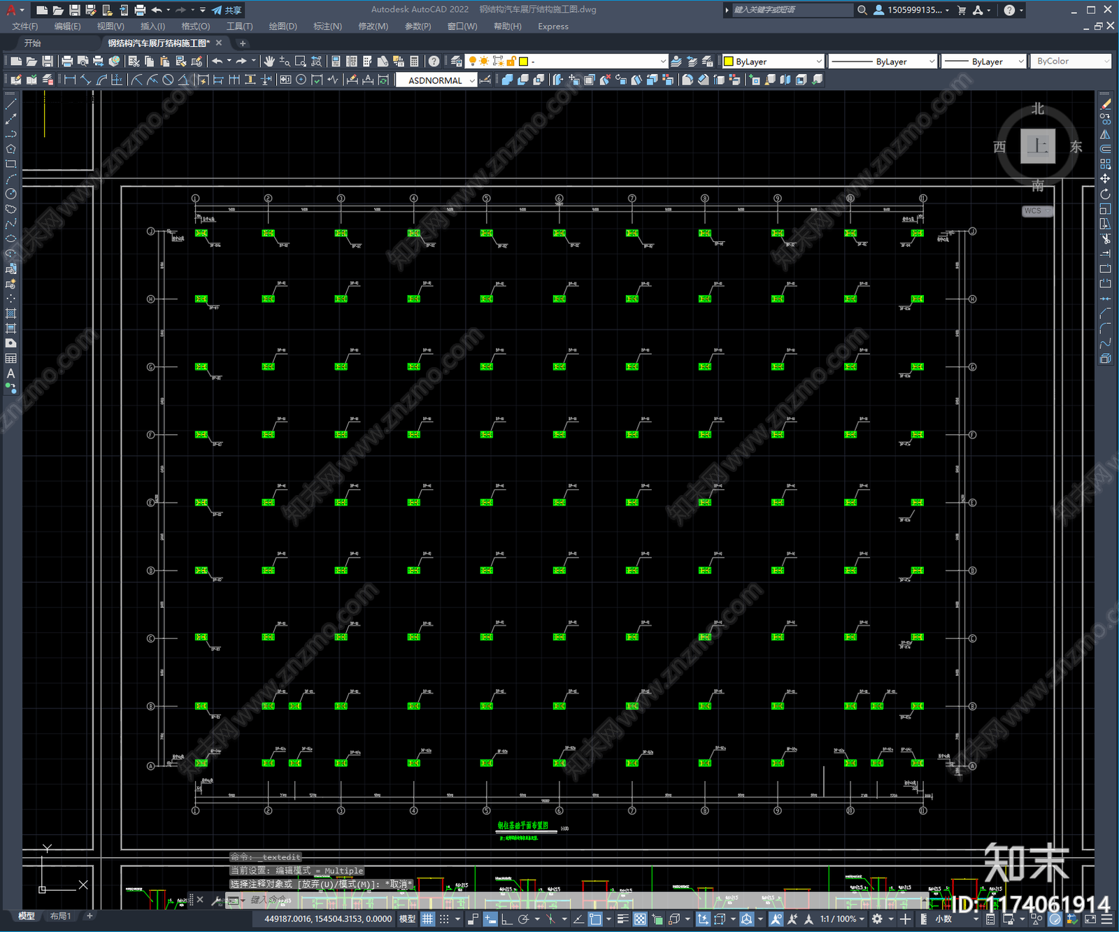Click the yellow layer color swatch
Image resolution: width=1119 pixels, height=932 pixels.
pyautogui.click(x=523, y=62)
